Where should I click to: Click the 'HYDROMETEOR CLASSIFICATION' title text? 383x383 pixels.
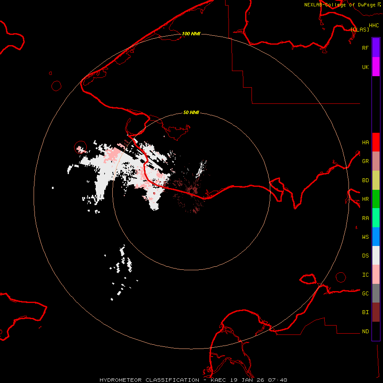coord(149,380)
